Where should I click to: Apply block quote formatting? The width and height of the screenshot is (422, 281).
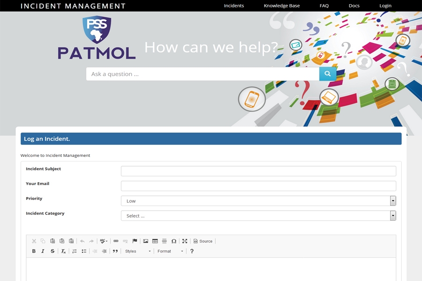115,251
